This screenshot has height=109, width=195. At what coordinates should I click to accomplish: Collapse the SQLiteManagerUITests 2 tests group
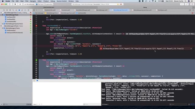coord(1,26)
